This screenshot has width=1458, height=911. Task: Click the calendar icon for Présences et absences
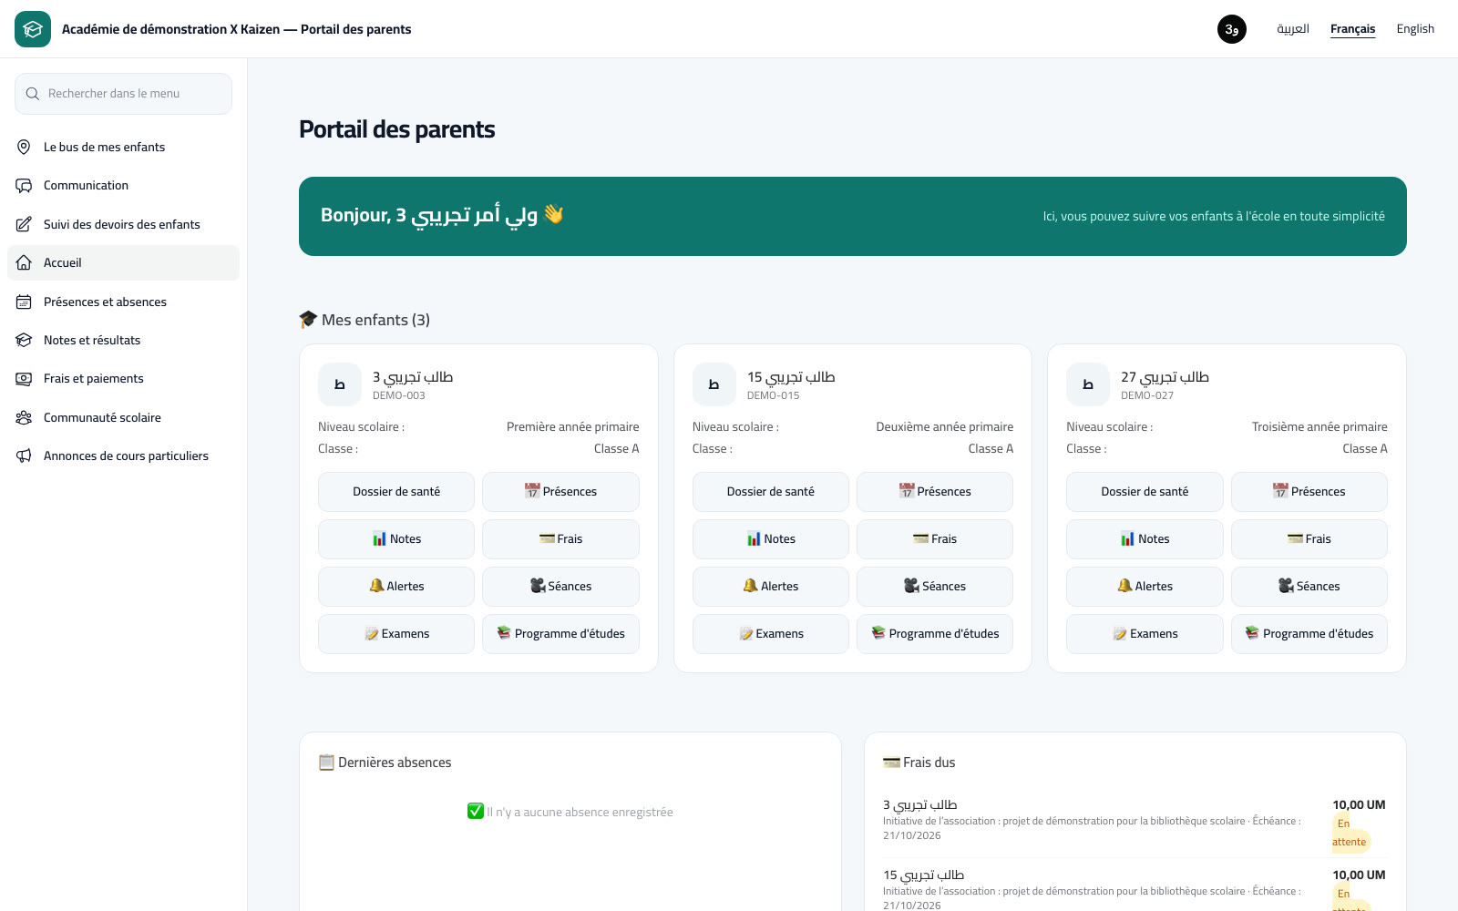click(24, 302)
